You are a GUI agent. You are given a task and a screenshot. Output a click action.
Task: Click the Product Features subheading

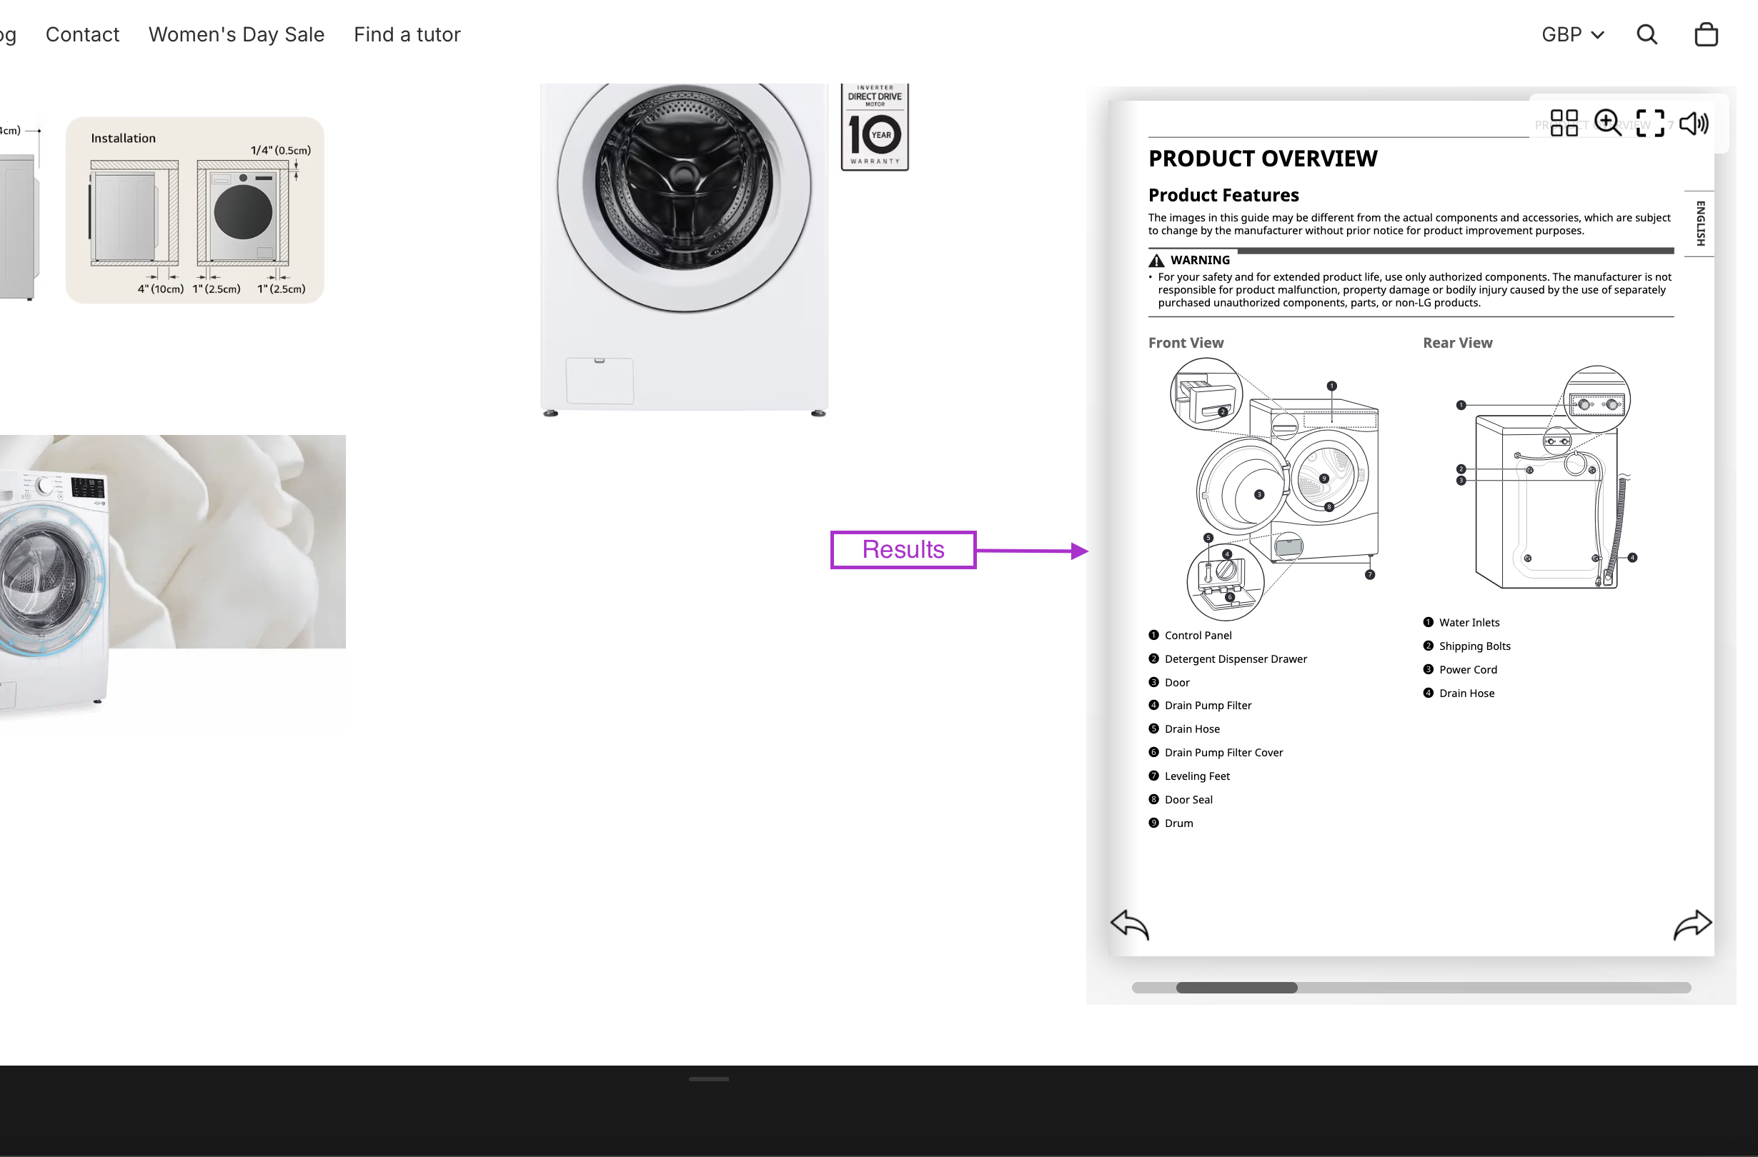click(1223, 195)
